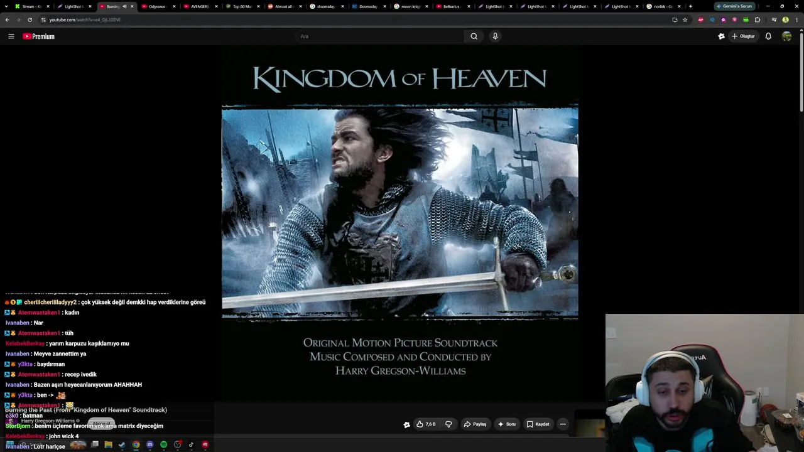
Task: Open the YouTube guide hamburger menu
Action: [x=11, y=36]
